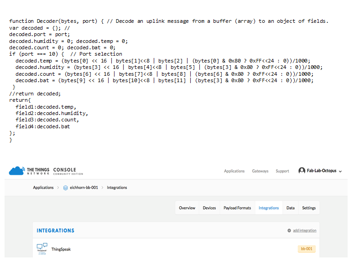Open the Data tab
Screen dimensions: 349x262
pos(291,208)
